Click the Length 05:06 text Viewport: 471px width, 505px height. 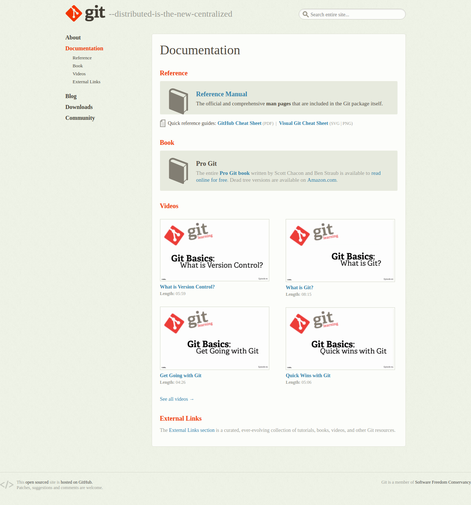pos(299,382)
